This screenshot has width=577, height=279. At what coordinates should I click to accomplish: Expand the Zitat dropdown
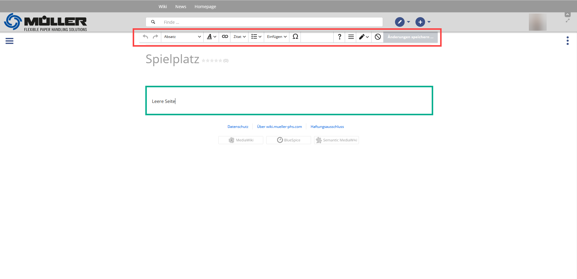239,37
